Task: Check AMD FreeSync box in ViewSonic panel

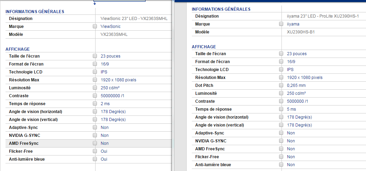Action: pyautogui.click(x=95, y=143)
